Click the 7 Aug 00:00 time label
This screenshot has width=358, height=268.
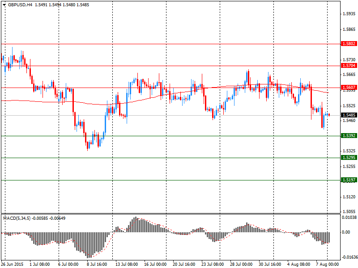pyautogui.click(x=328, y=264)
